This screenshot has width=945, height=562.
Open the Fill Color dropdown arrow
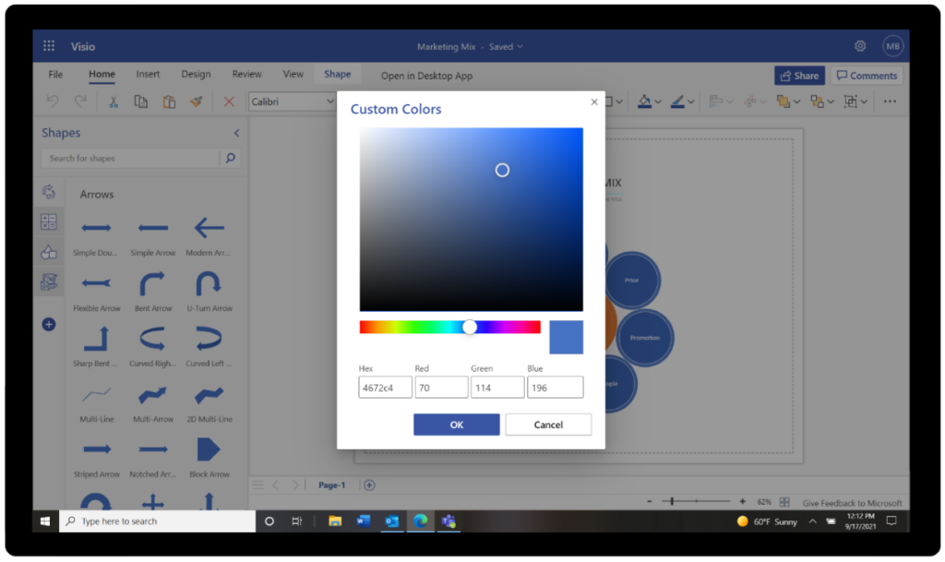click(658, 102)
